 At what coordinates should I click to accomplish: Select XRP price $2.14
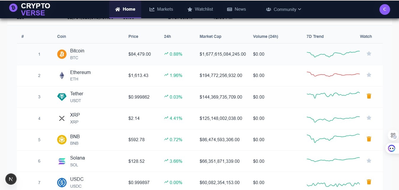(134, 118)
